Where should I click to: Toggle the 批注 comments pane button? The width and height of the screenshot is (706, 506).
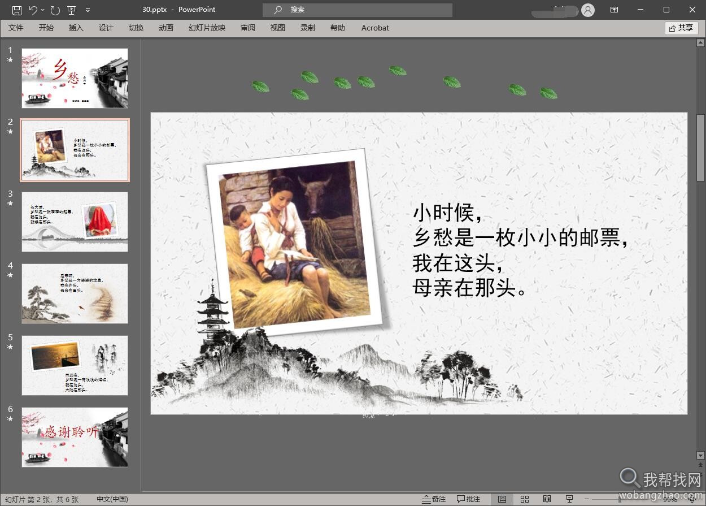469,500
